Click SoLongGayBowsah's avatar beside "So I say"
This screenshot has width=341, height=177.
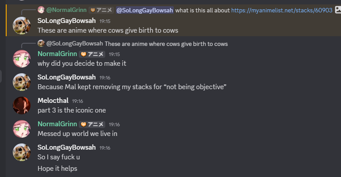coord(22,152)
